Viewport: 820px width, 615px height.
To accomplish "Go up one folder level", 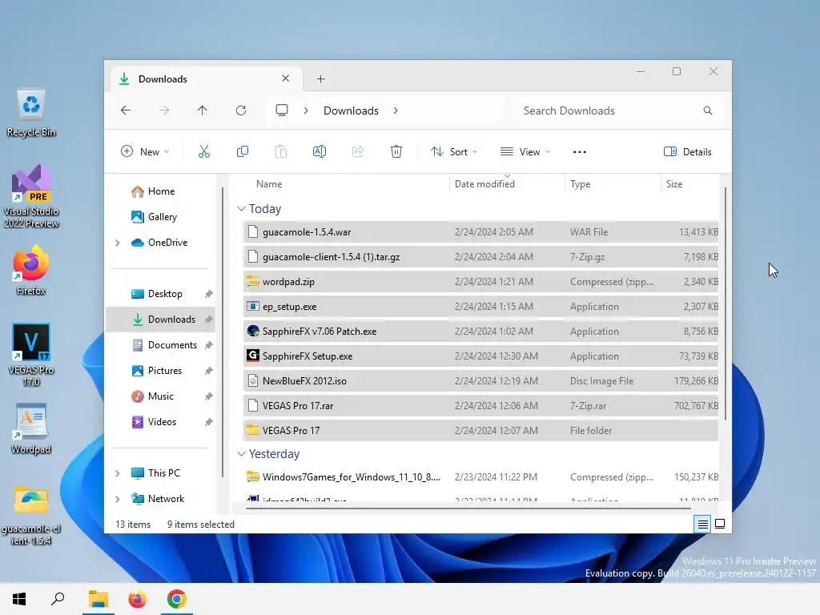I will [203, 111].
